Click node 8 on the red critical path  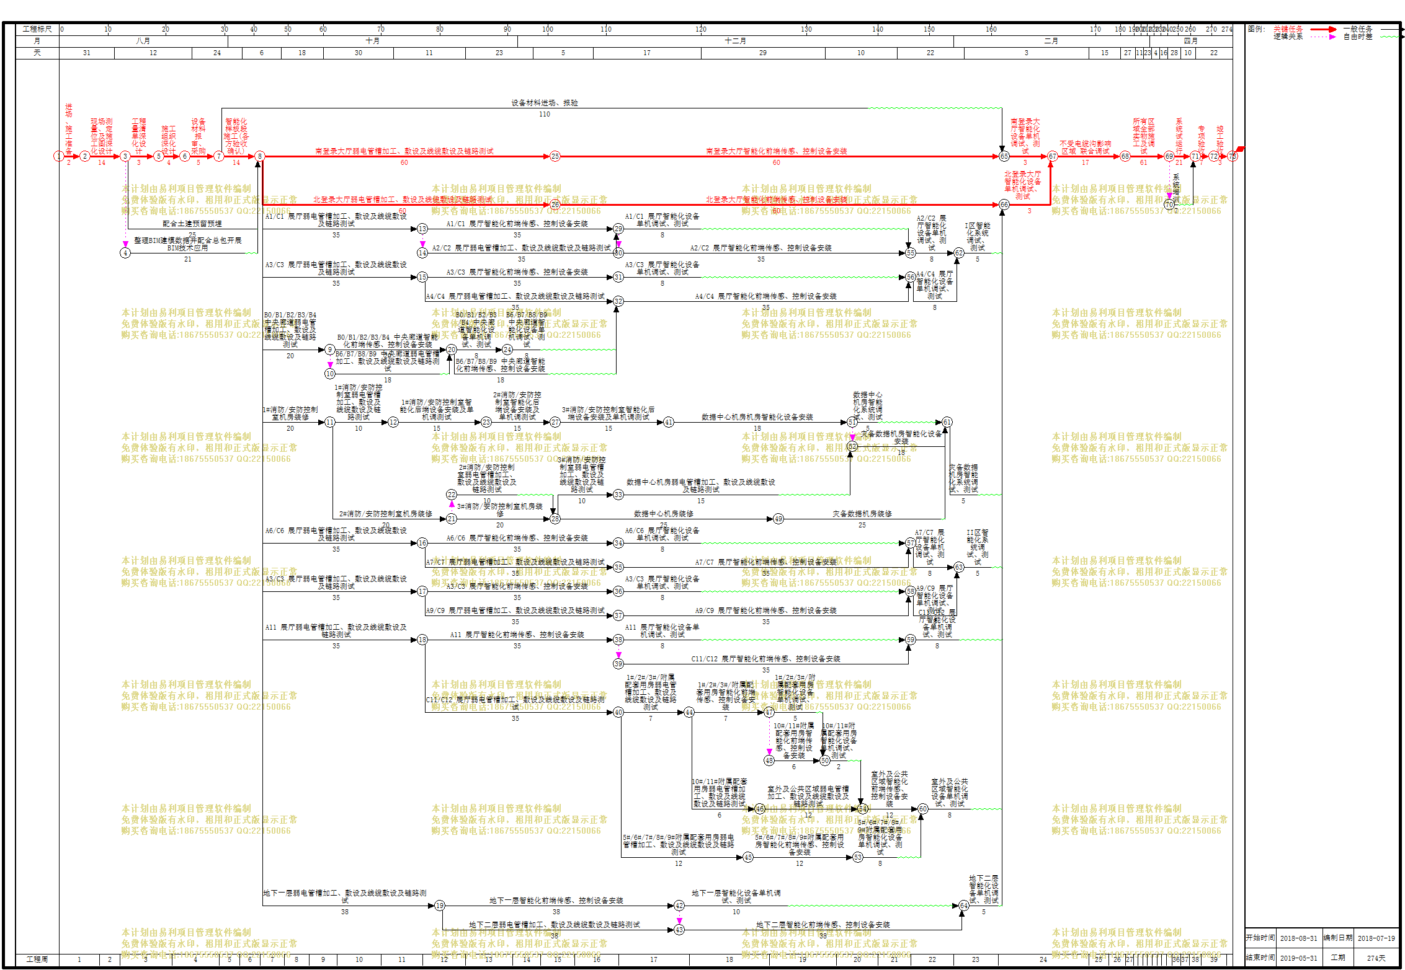259,156
